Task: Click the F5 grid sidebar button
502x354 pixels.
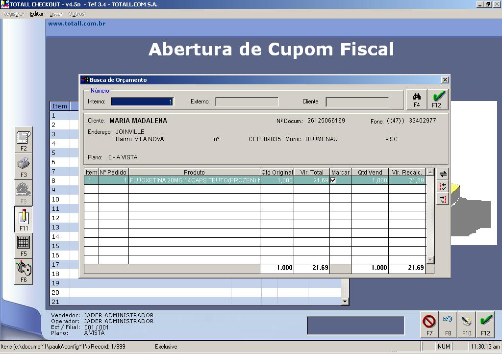Action: pyautogui.click(x=24, y=246)
